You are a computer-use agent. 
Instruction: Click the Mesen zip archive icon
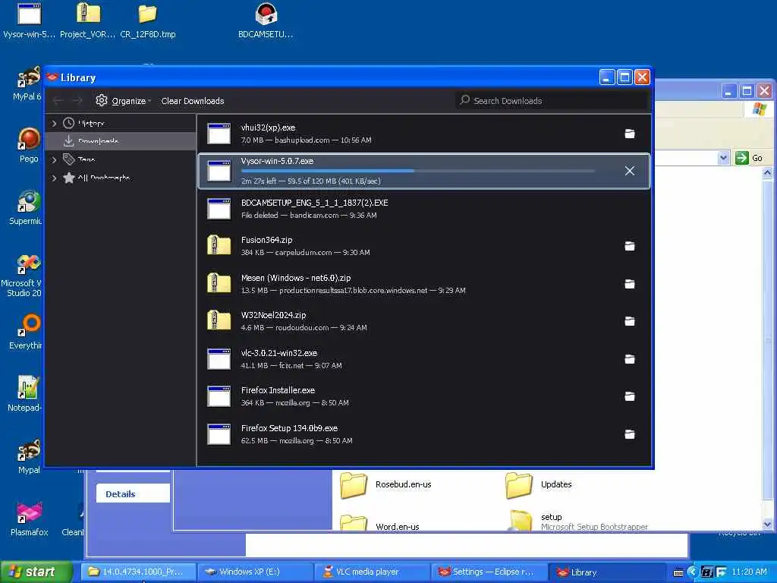click(219, 283)
